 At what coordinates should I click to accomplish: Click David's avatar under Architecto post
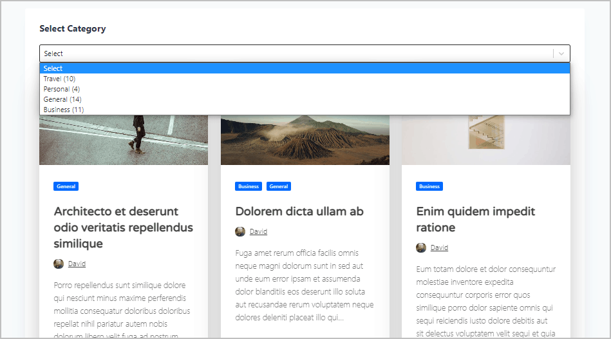pos(59,264)
